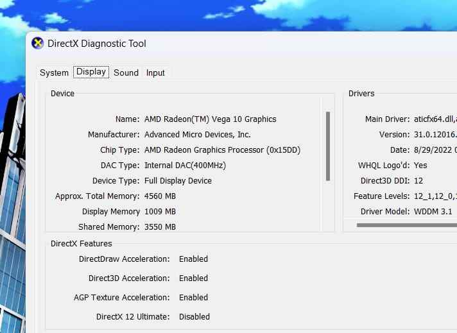
Task: Click the DirectDraw Acceleration: label
Action: coord(124,259)
